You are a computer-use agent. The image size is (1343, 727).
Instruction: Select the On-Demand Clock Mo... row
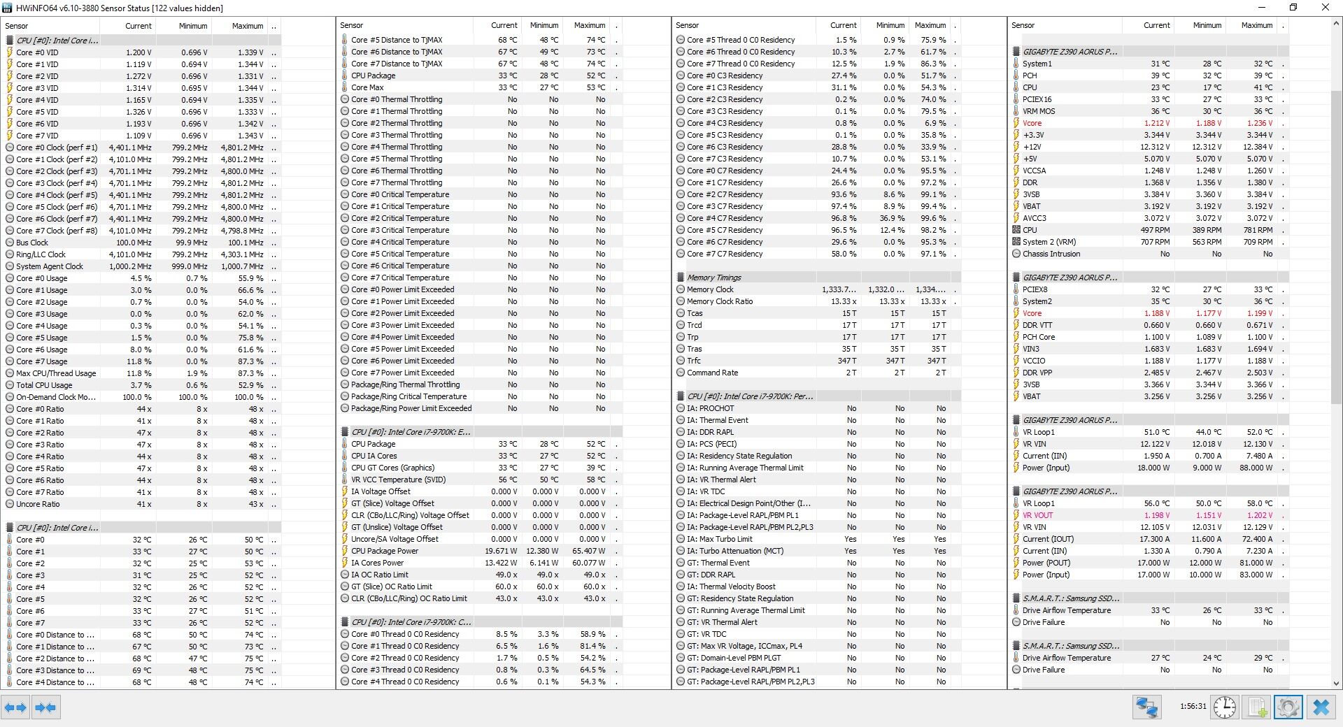click(141, 397)
